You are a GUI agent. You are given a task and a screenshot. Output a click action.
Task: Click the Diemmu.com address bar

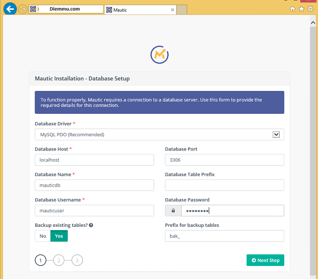[66, 9]
